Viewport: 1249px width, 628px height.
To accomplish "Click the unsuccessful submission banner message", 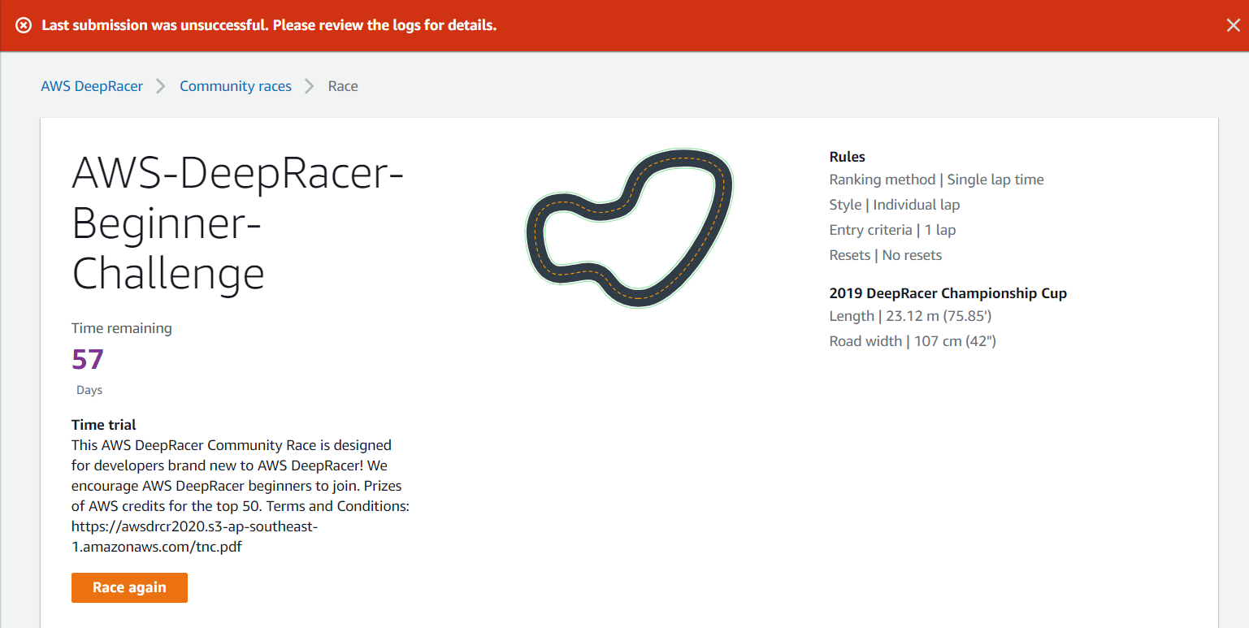I will point(269,25).
